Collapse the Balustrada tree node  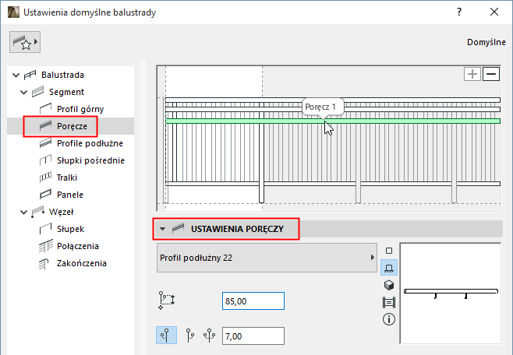(x=16, y=75)
